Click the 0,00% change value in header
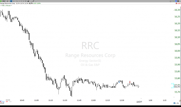 tap(39, 3)
